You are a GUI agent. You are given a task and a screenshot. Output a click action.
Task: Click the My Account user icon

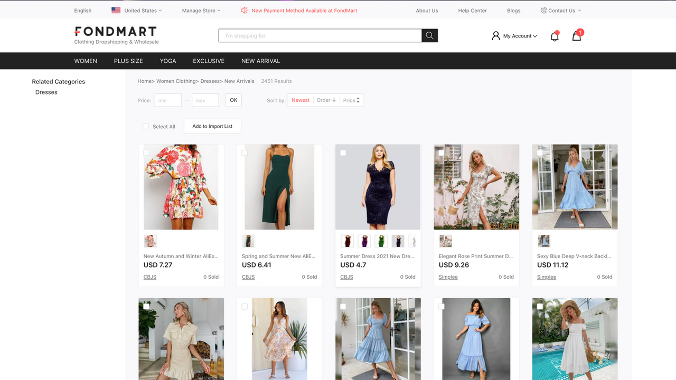tap(495, 35)
